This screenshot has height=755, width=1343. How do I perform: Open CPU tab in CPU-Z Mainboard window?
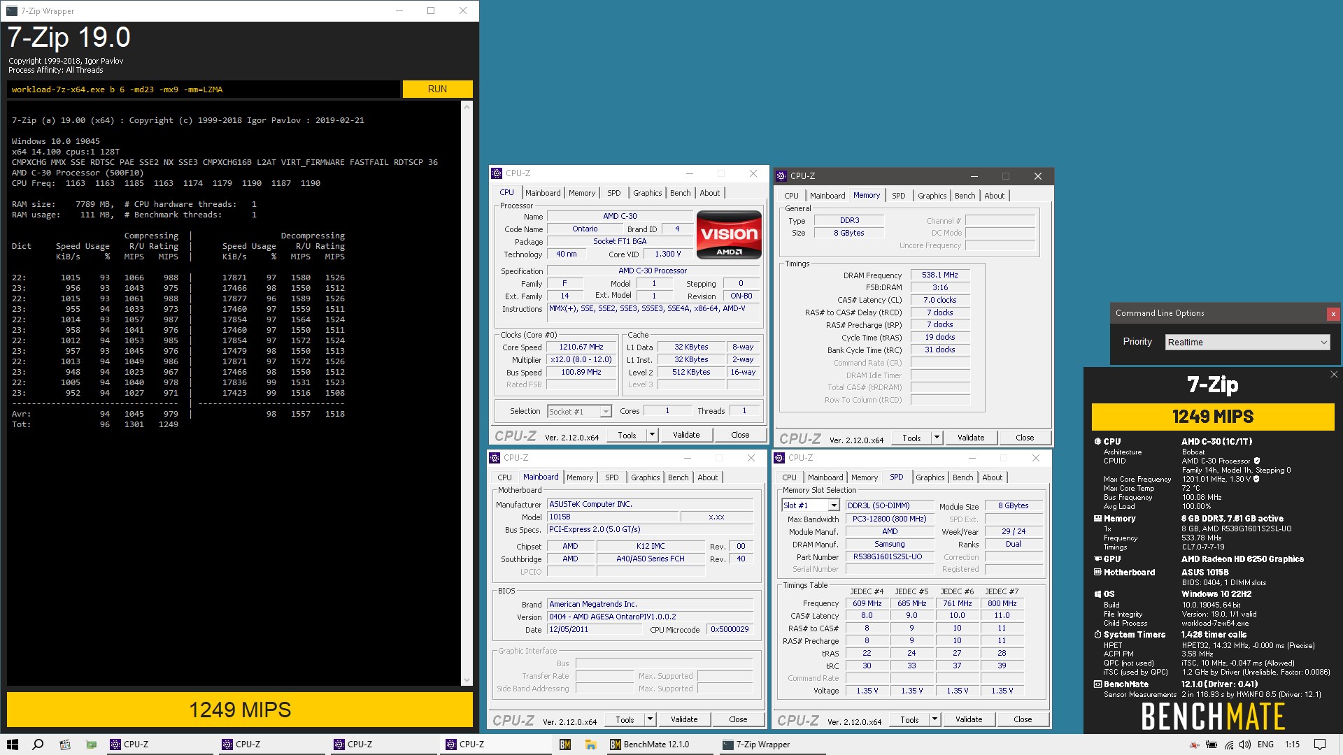click(x=504, y=477)
